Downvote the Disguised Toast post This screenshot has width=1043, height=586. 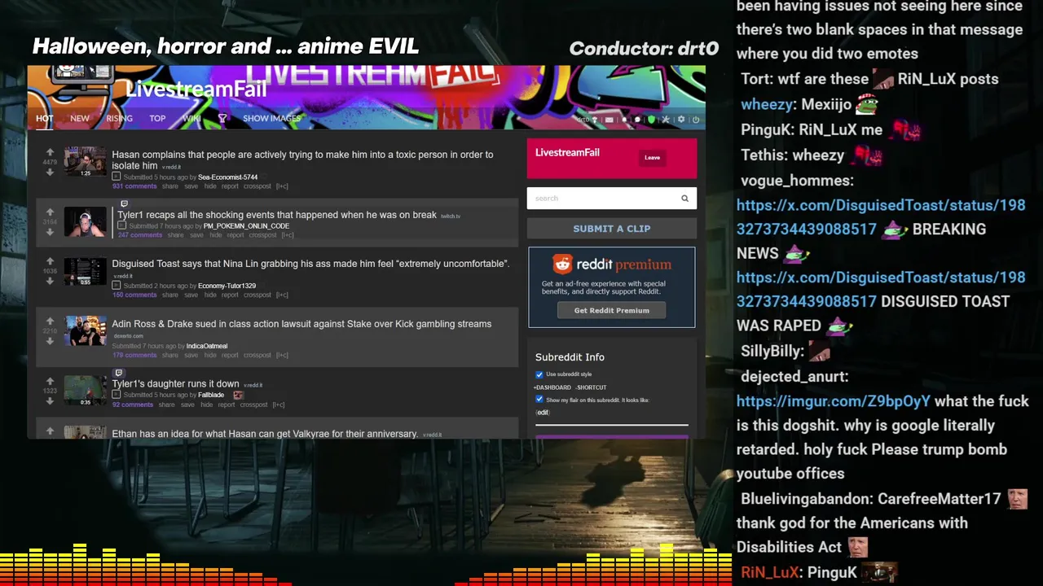pos(50,281)
